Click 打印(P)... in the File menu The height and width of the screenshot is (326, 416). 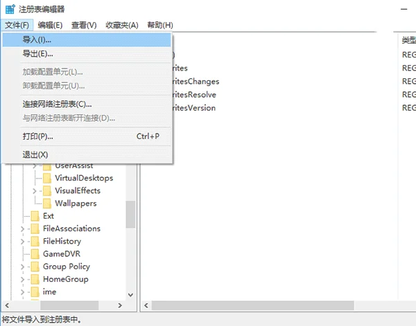click(37, 136)
